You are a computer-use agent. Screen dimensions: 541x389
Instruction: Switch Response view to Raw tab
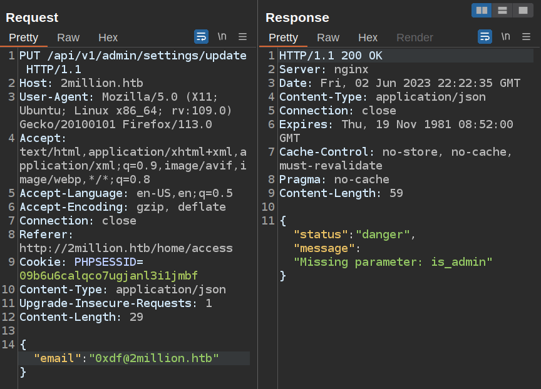(328, 38)
